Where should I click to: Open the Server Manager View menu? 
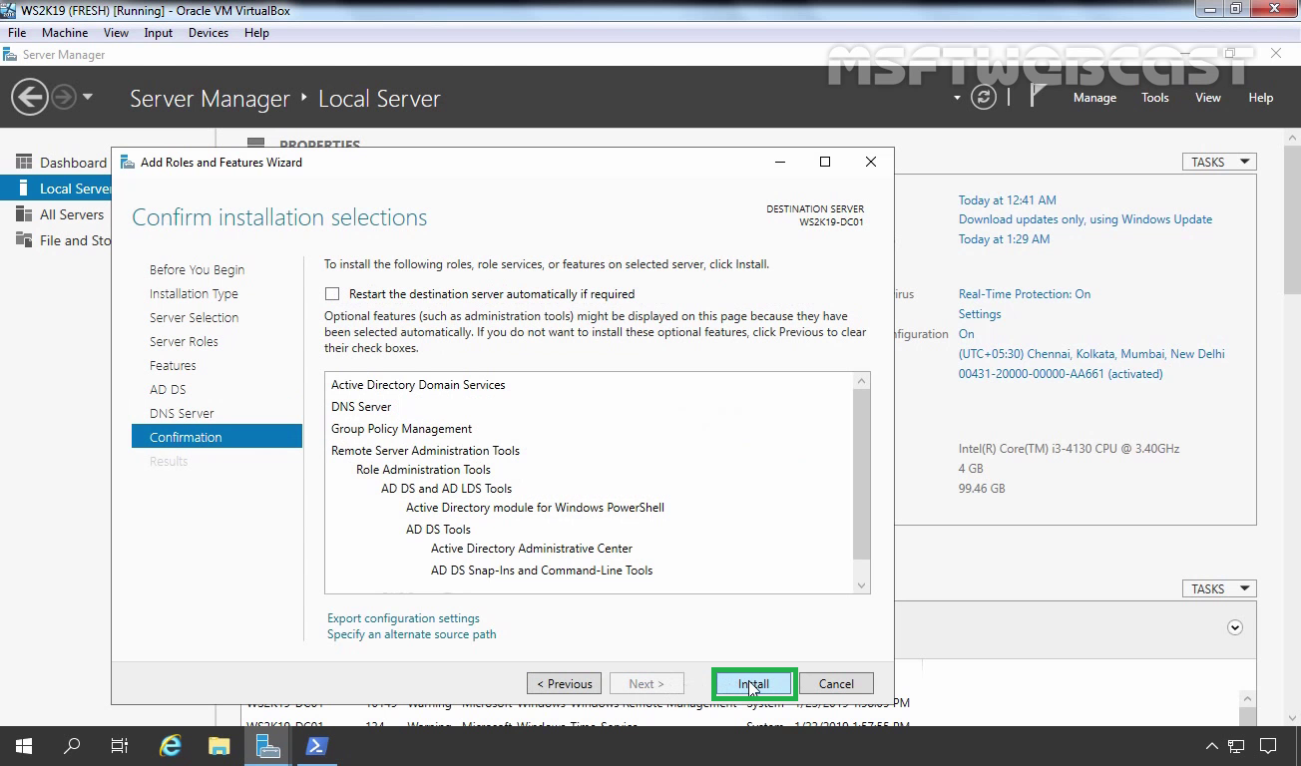[1208, 98]
